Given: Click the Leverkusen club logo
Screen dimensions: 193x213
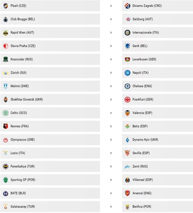Looking at the screenshot, I should pos(128,59).
